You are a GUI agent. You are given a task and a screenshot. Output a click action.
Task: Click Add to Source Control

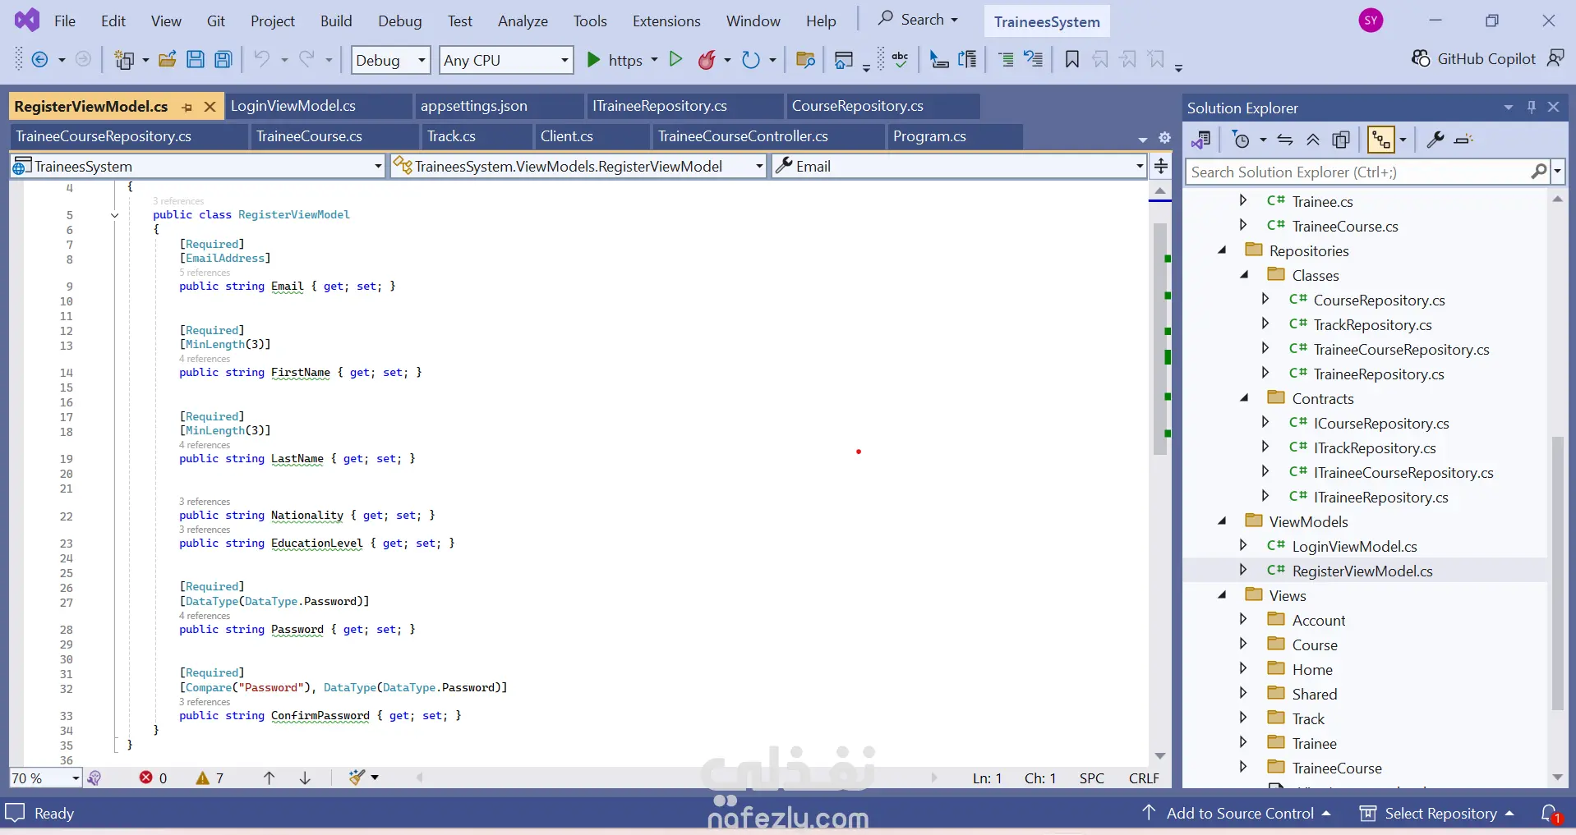(x=1236, y=814)
